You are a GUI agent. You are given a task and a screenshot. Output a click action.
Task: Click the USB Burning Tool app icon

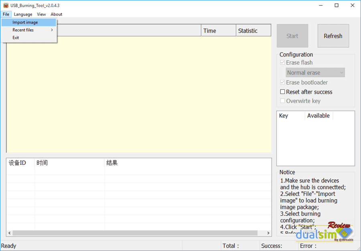[6, 5]
